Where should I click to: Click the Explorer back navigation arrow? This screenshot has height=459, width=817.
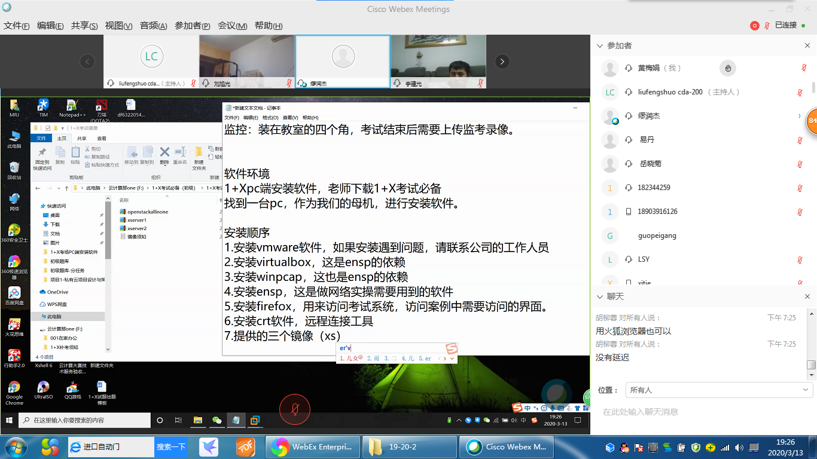click(38, 188)
